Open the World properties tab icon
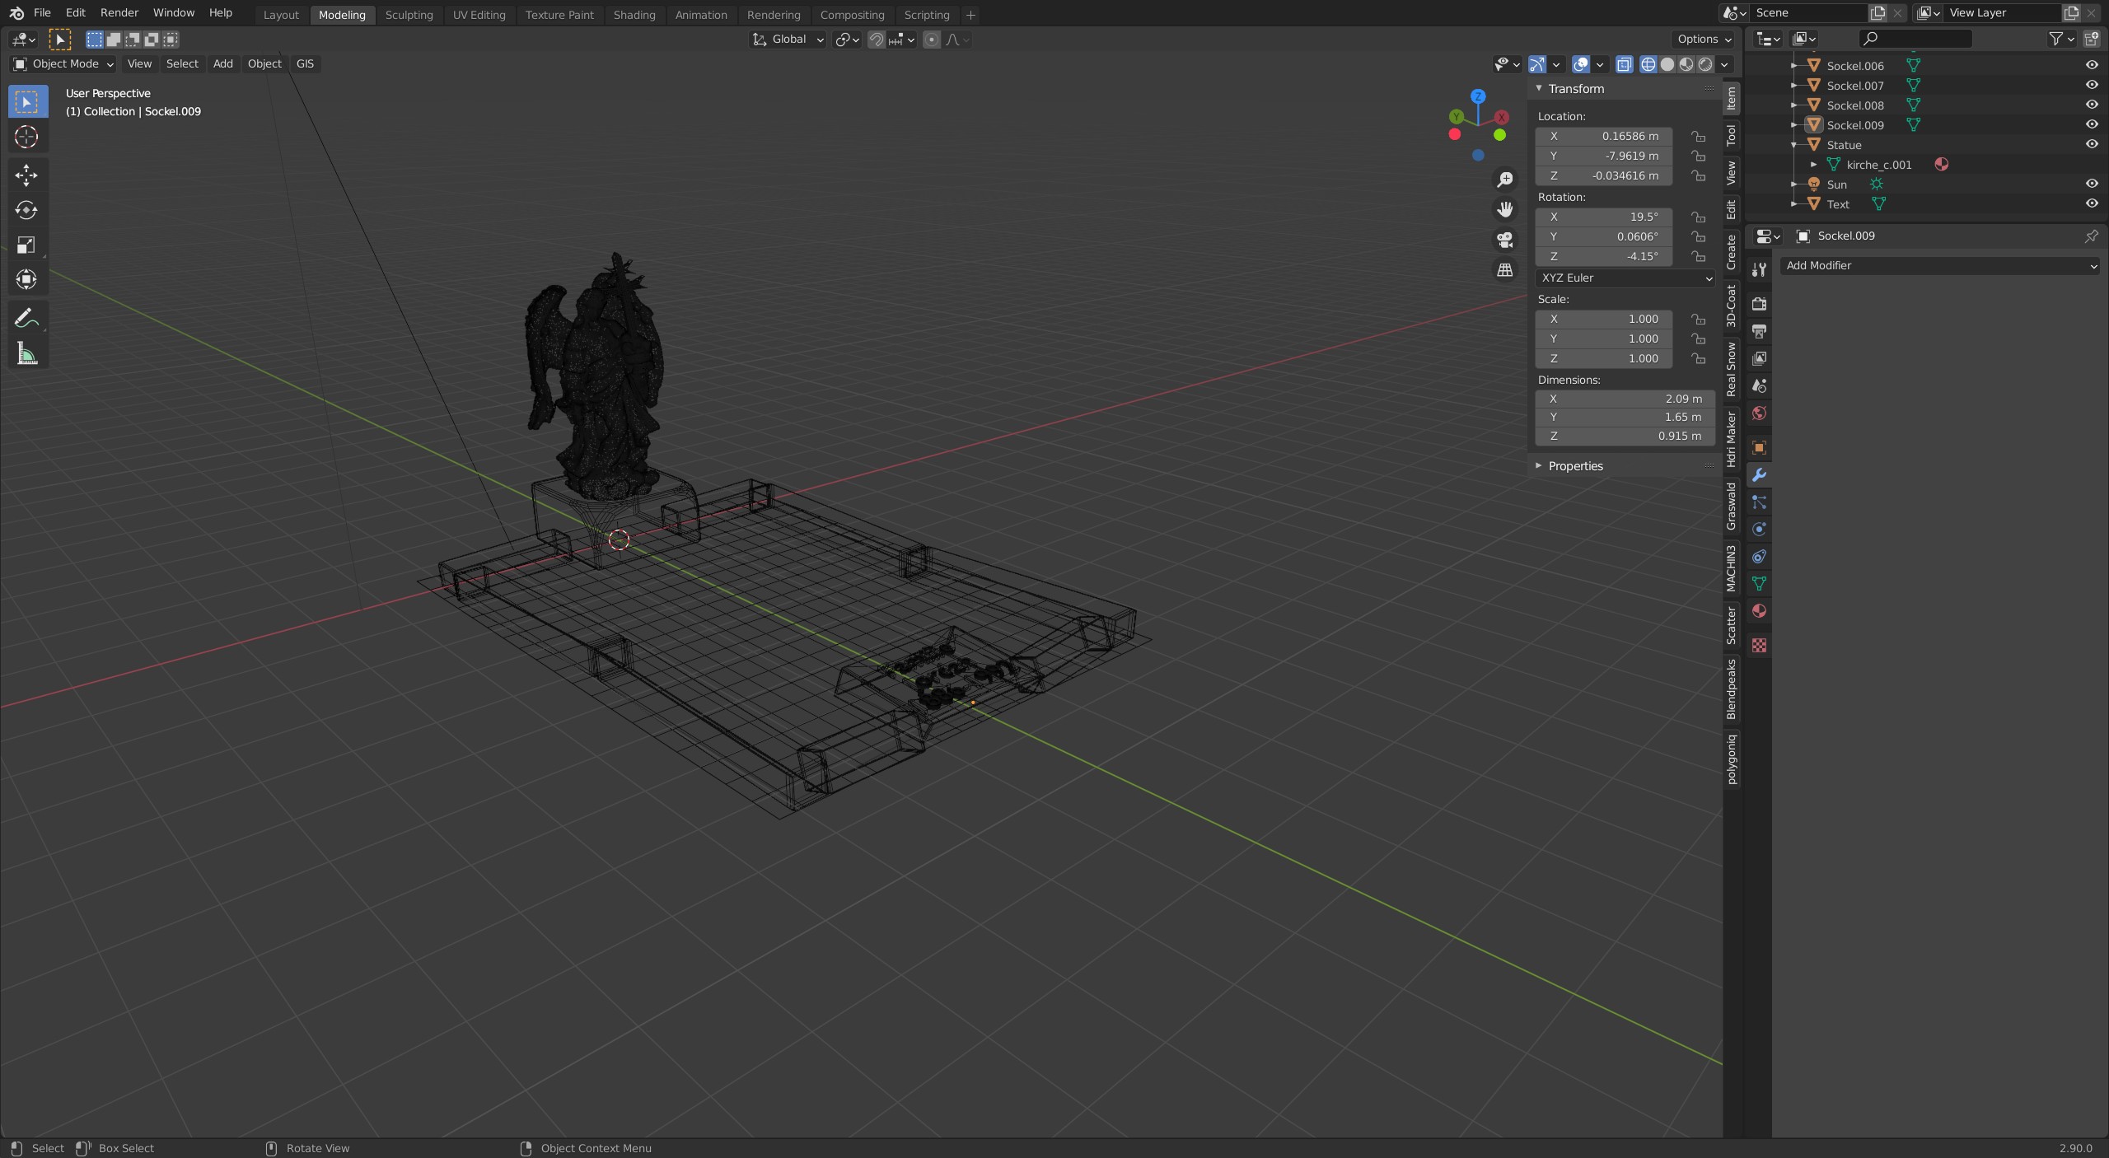 1759,413
